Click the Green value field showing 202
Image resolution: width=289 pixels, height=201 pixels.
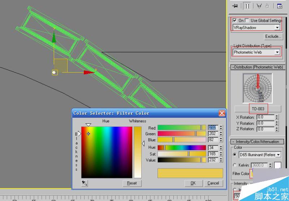pyautogui.click(x=213, y=134)
